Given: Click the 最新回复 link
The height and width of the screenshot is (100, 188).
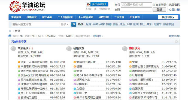Looking at the screenshot, I should [x=174, y=36].
